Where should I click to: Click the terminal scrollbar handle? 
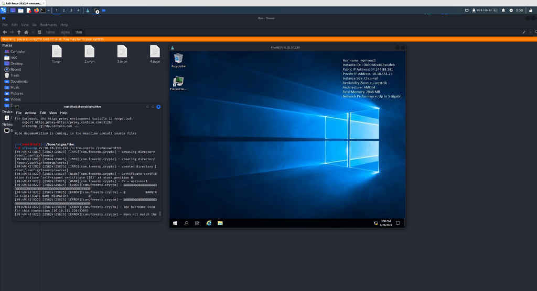160,214
